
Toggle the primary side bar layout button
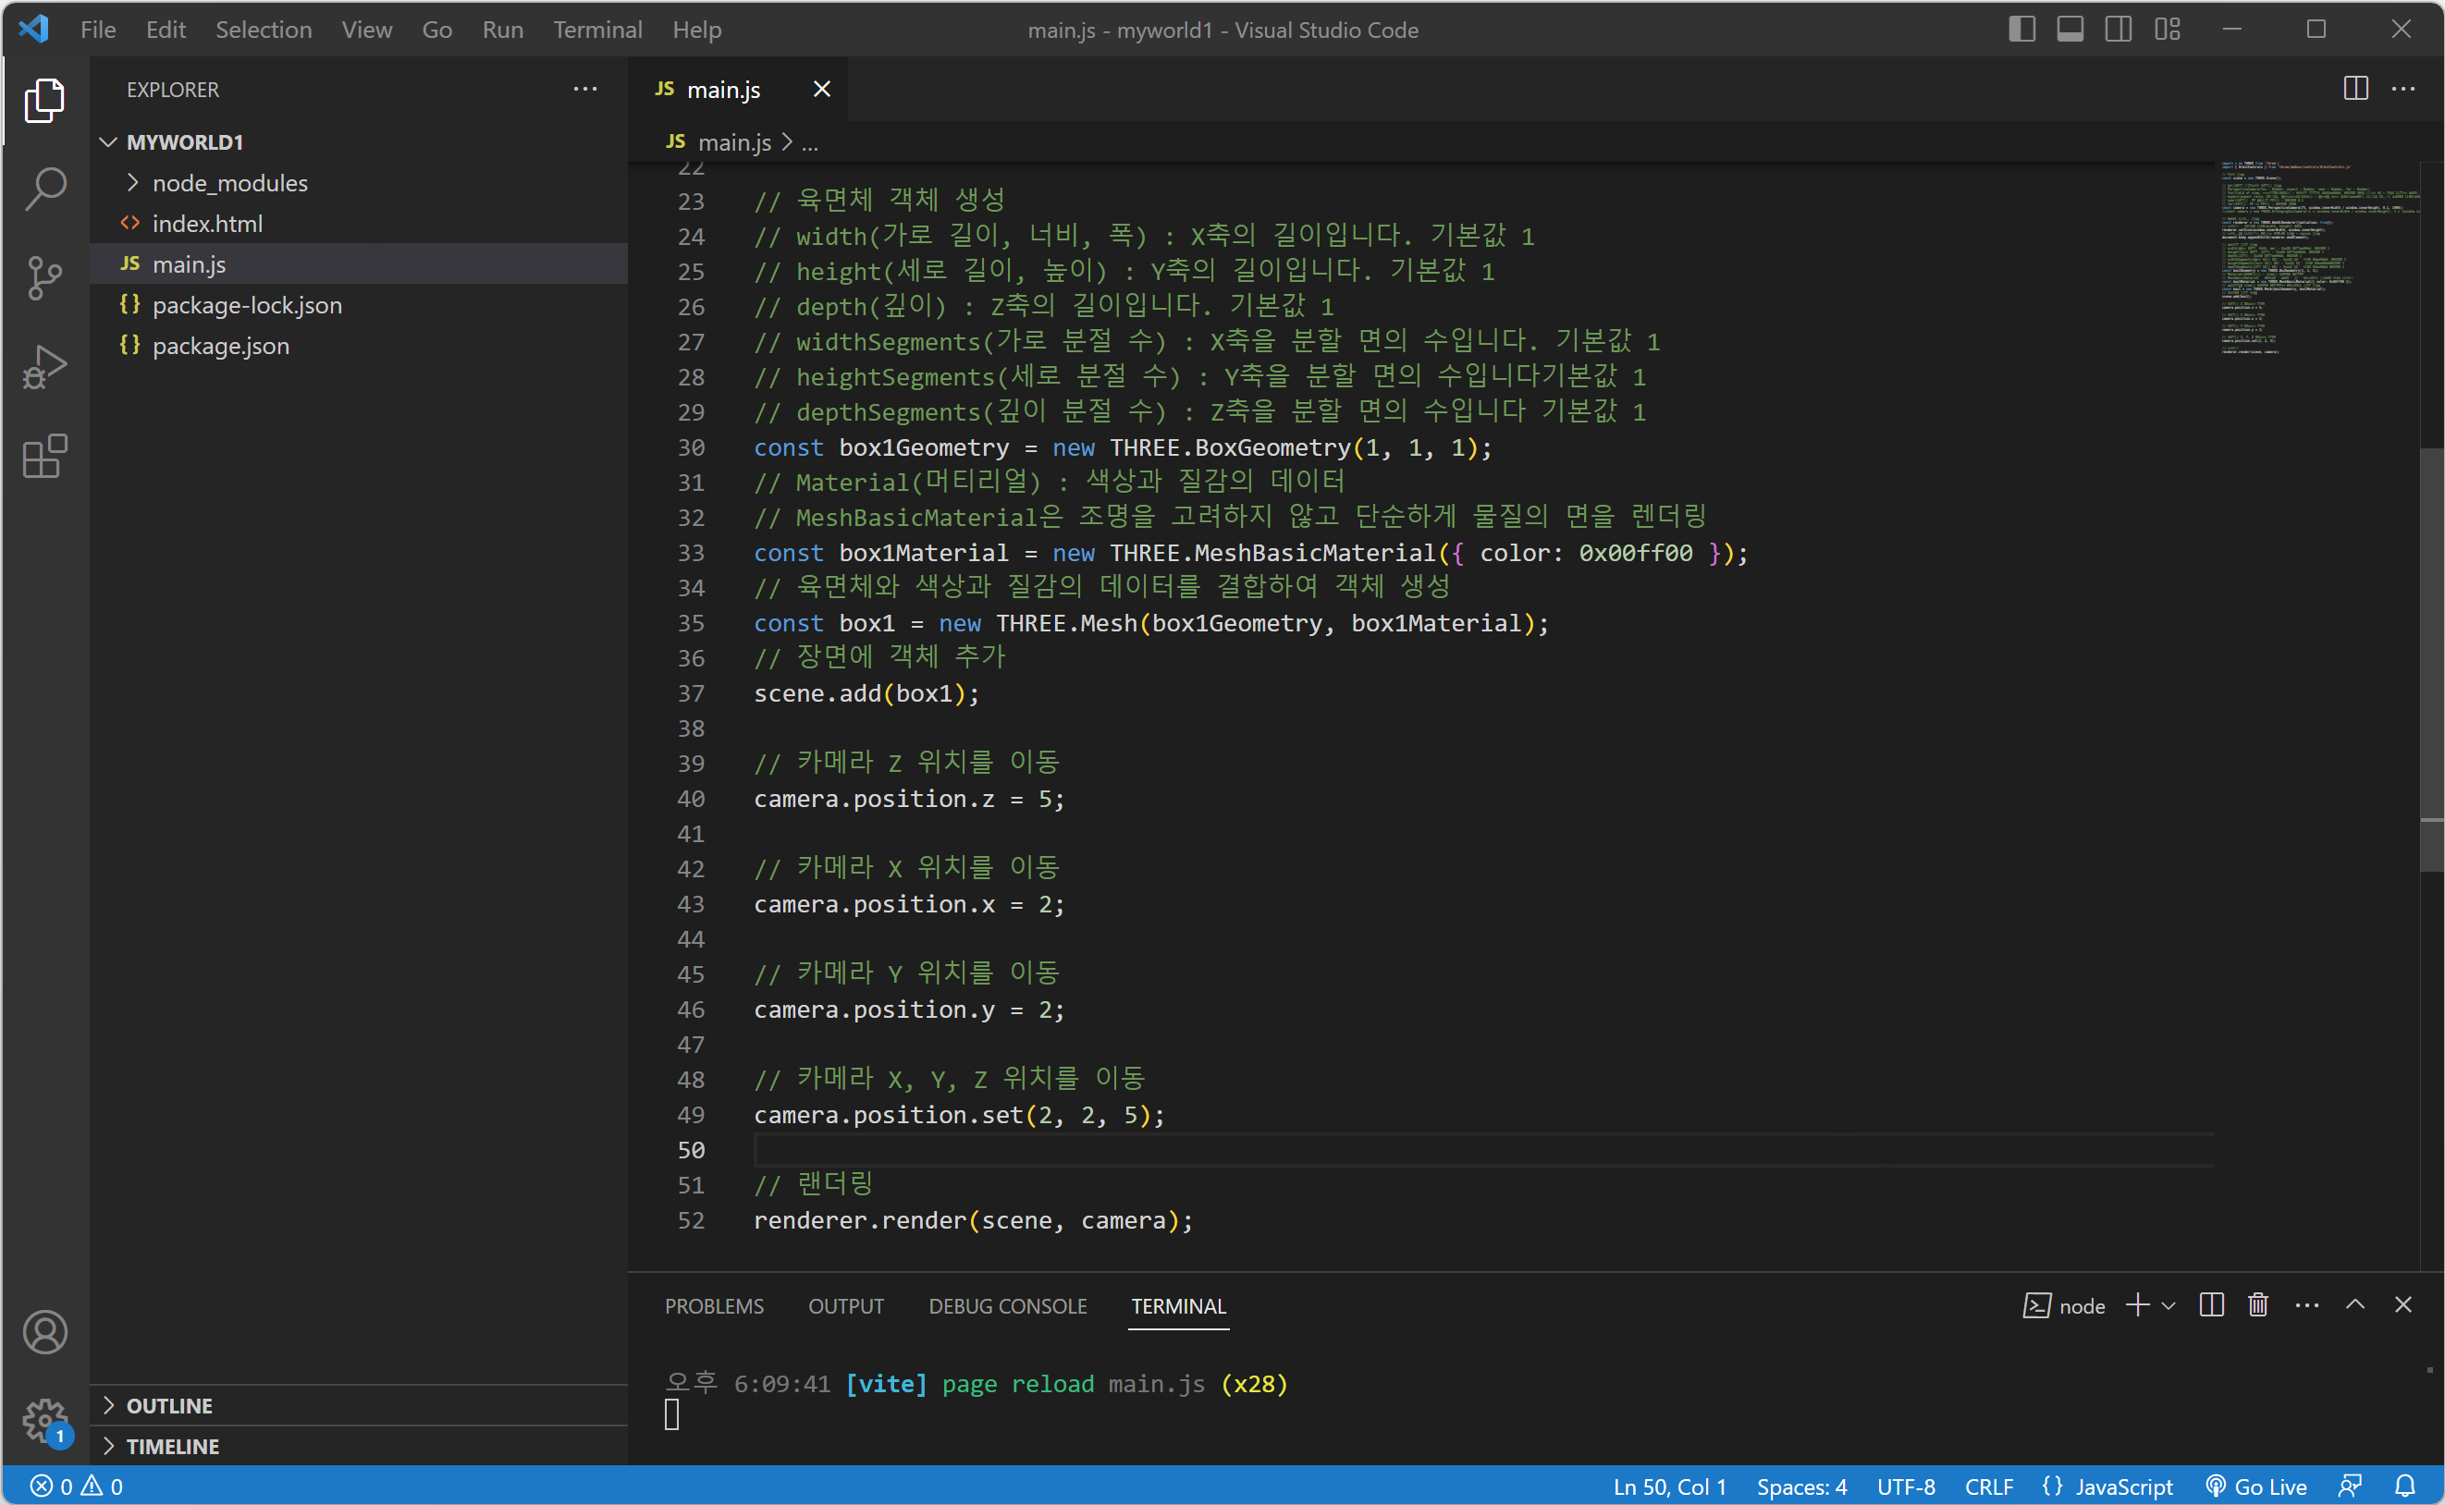2021,30
